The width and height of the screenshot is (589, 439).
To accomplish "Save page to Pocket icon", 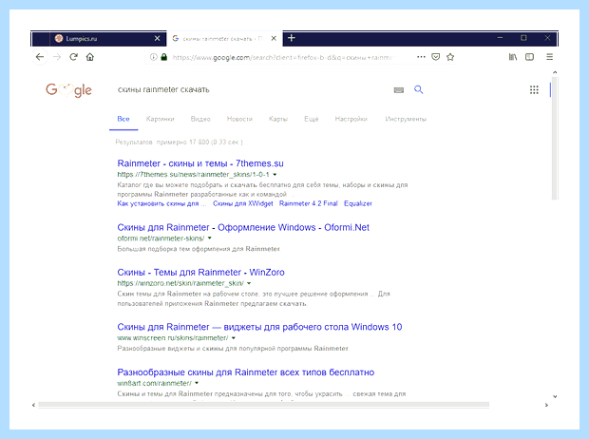I will (436, 57).
